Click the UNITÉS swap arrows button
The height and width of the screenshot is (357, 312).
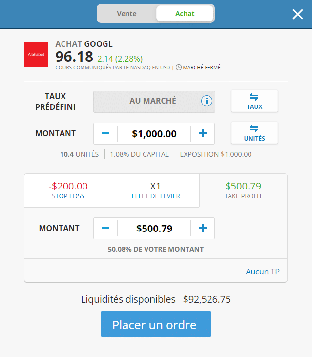coord(254,133)
